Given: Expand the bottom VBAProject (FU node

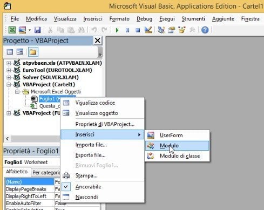Looking at the screenshot, I should coord(9,113).
